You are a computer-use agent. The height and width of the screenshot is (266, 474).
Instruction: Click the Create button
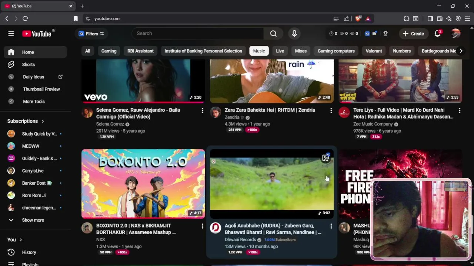413,34
